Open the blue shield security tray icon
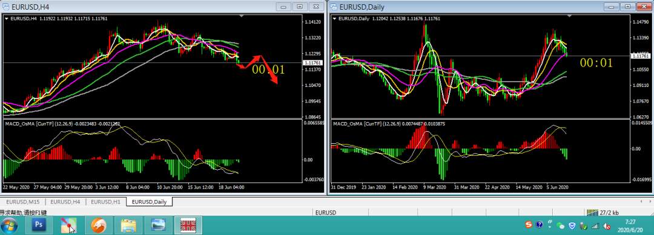Screen dimensions: 654x235 [x=572, y=226]
